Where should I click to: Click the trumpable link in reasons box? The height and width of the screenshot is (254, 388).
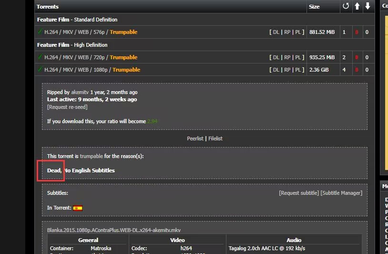(x=91, y=156)
